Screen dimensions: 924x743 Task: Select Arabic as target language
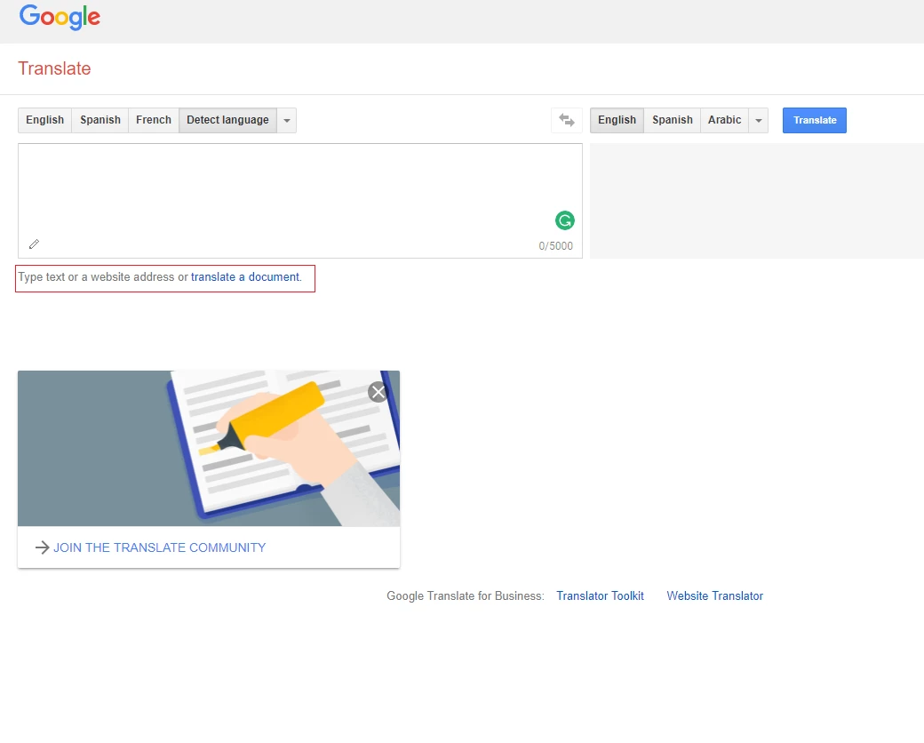(x=724, y=120)
